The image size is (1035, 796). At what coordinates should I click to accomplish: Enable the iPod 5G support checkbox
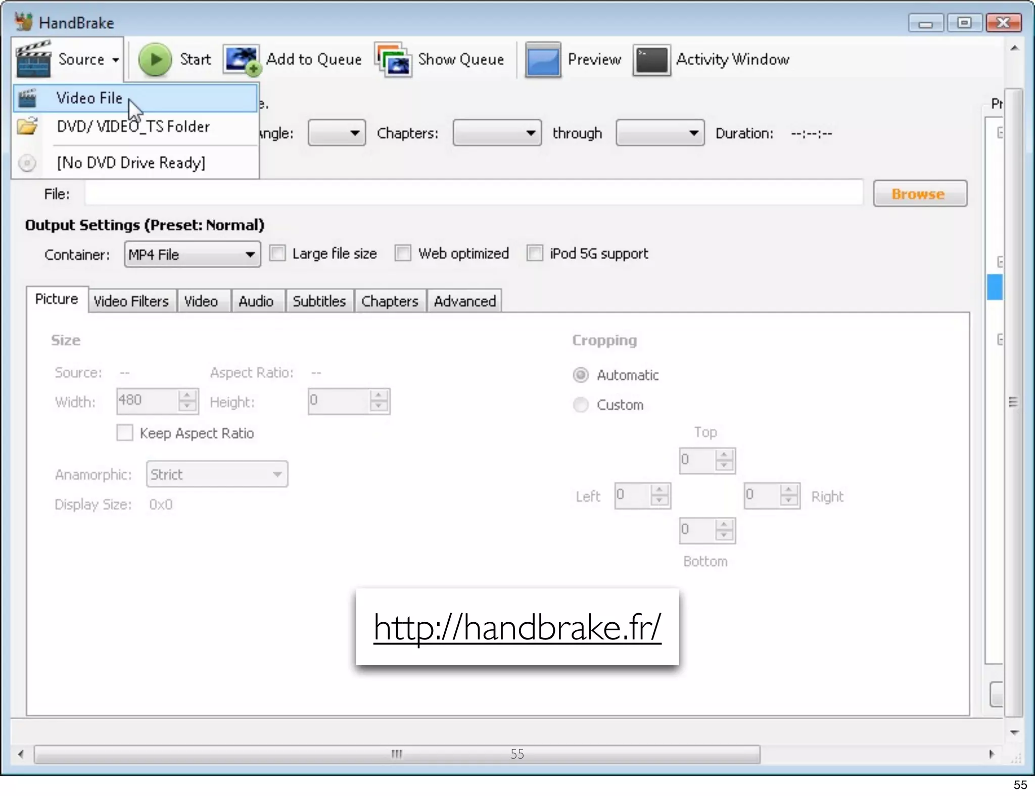535,253
